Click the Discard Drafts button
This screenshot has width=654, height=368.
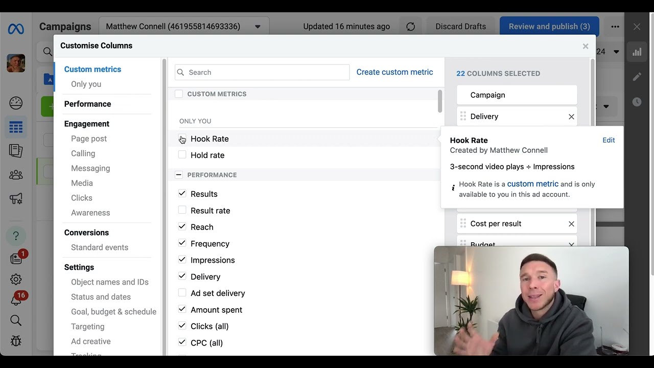point(461,27)
